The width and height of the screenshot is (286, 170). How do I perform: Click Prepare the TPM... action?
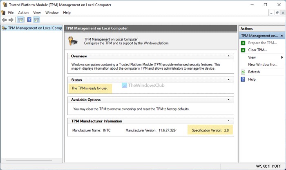262,43
